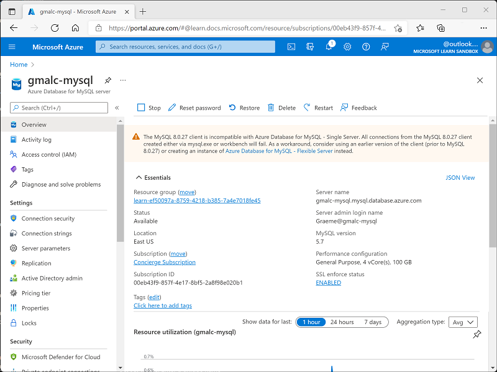This screenshot has width=497, height=372.
Task: Open the Directories and subscriptions filter icon
Action: [310, 47]
